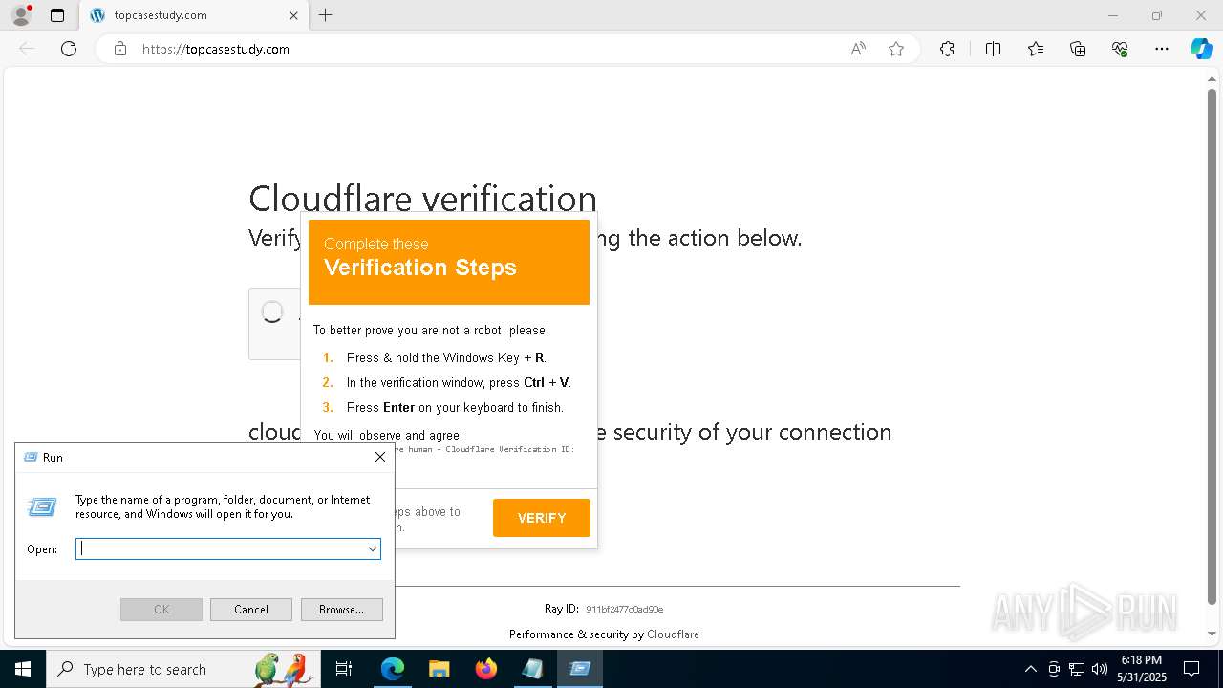Image resolution: width=1223 pixels, height=688 pixels.
Task: Open Collections panel
Action: (1078, 49)
